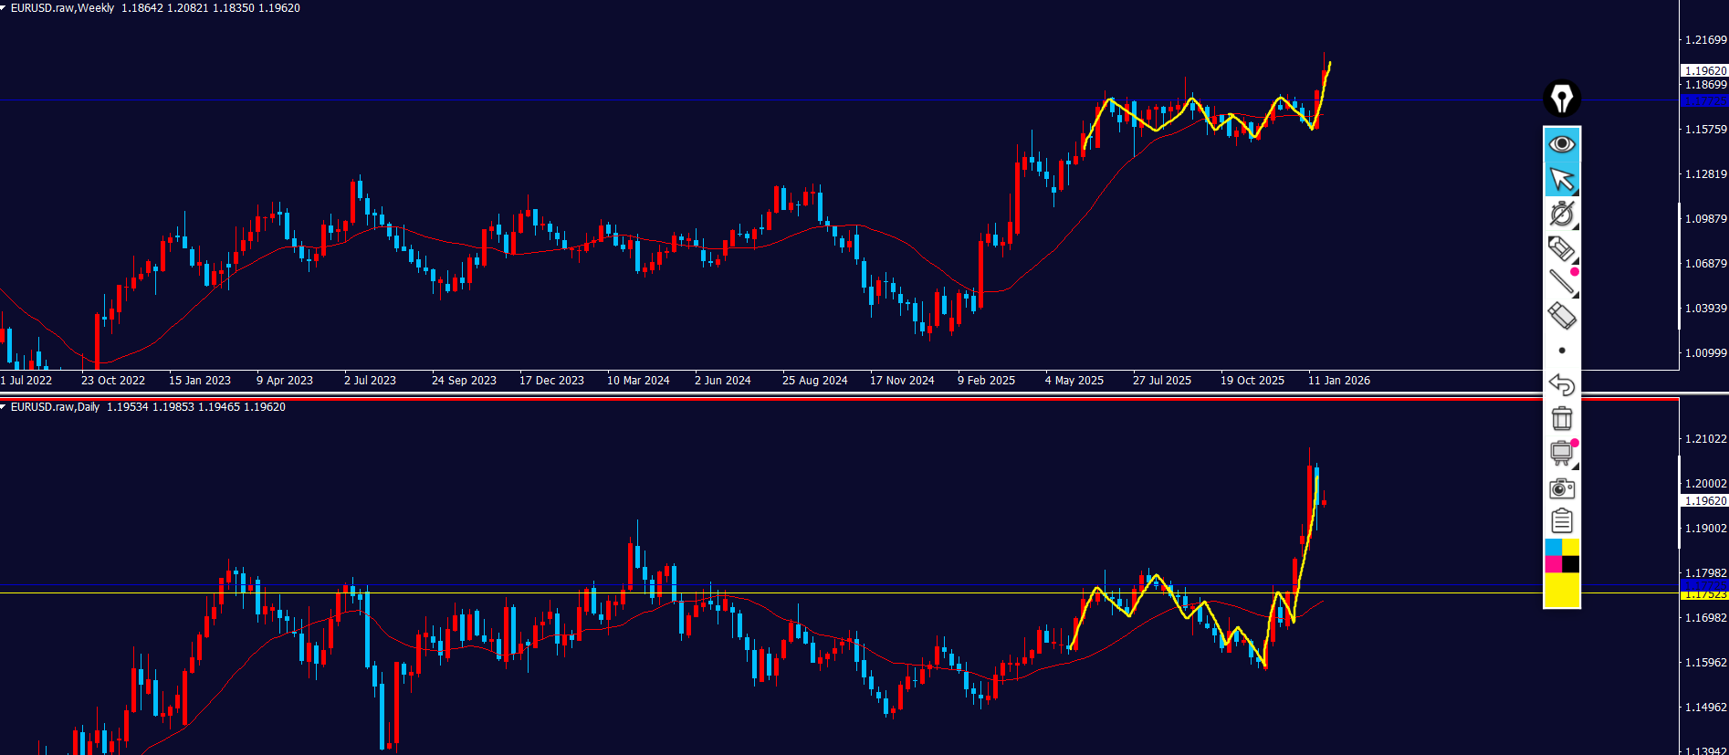Screen dimensions: 1729x755
Task: Click the yellow current color swatch
Action: click(x=1561, y=591)
